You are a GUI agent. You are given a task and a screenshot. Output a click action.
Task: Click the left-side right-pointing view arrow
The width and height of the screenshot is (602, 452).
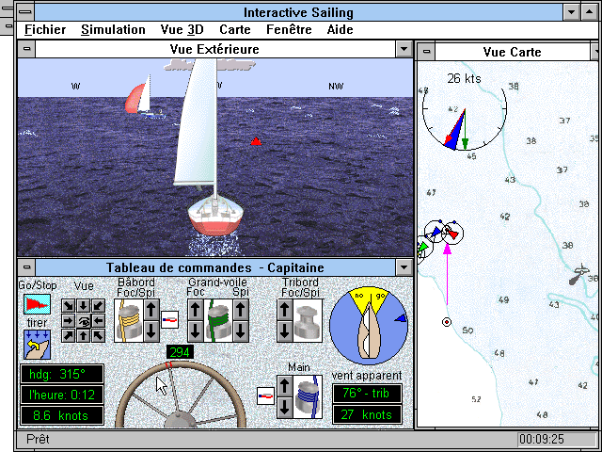point(69,321)
